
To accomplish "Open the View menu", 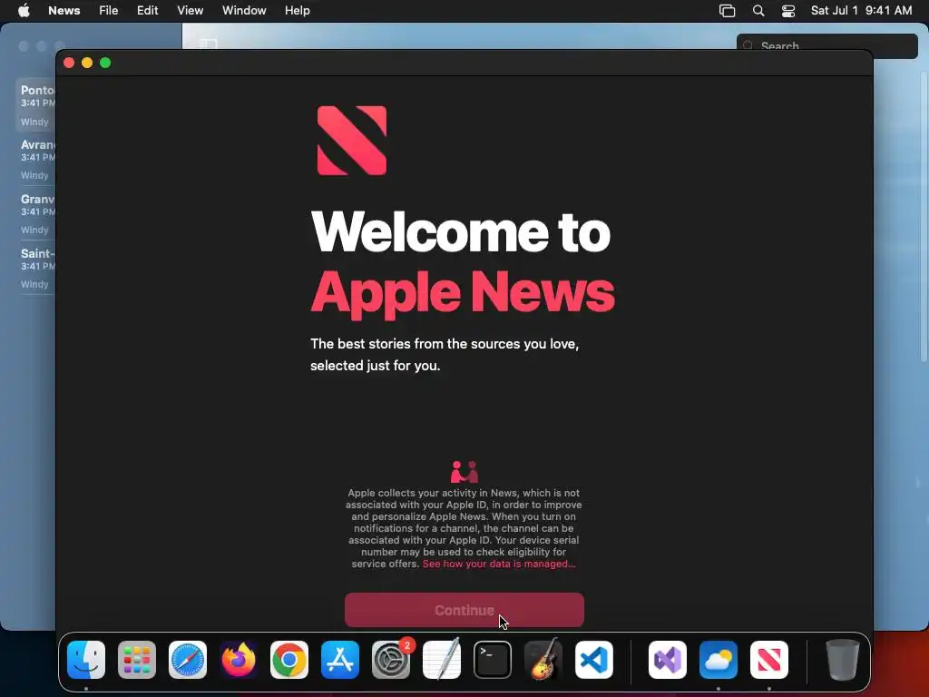I will coord(191,11).
